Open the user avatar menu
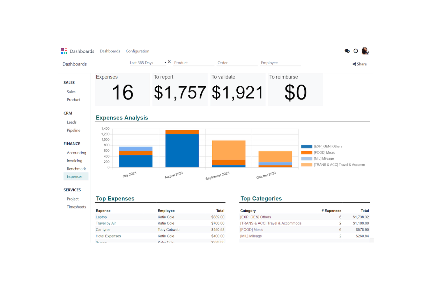Image resolution: width=431 pixels, height=287 pixels. 365,51
